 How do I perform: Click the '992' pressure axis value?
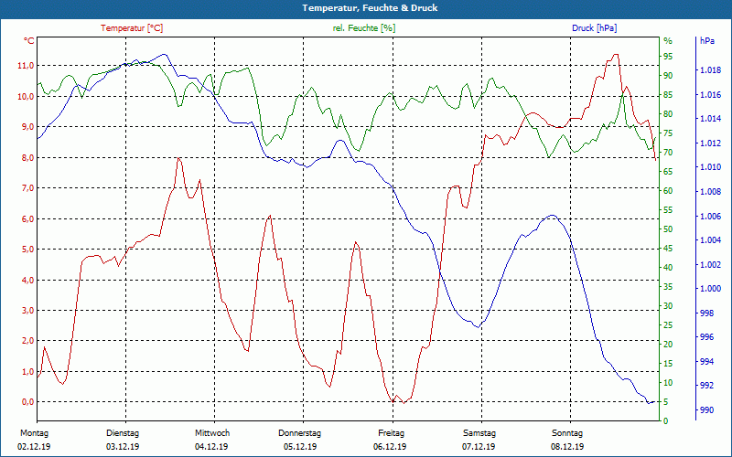(x=706, y=386)
